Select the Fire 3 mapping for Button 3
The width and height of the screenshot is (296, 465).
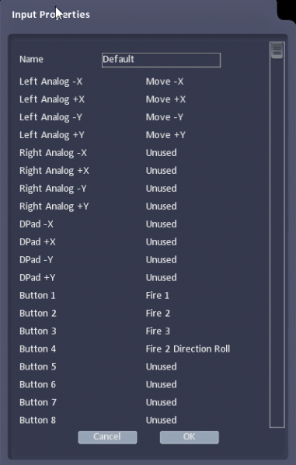[158, 331]
